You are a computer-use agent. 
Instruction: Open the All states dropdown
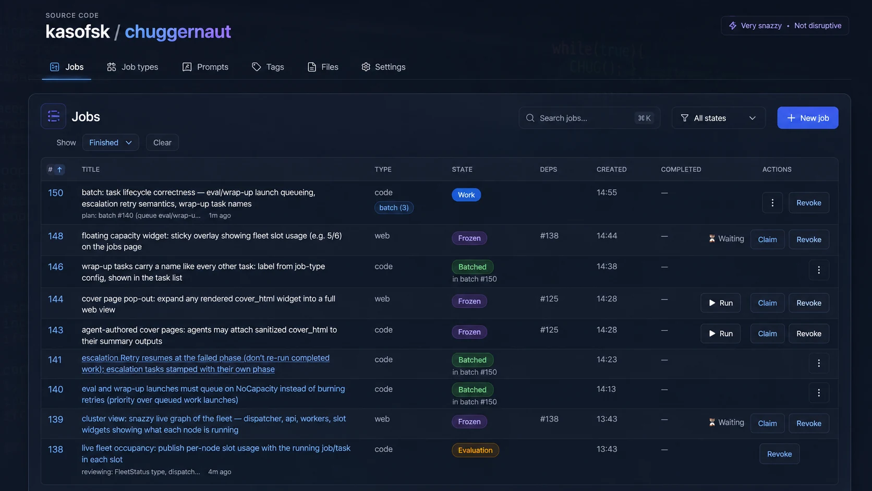719,118
